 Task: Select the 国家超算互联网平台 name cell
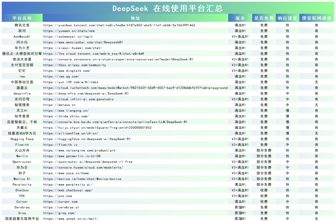22,219
